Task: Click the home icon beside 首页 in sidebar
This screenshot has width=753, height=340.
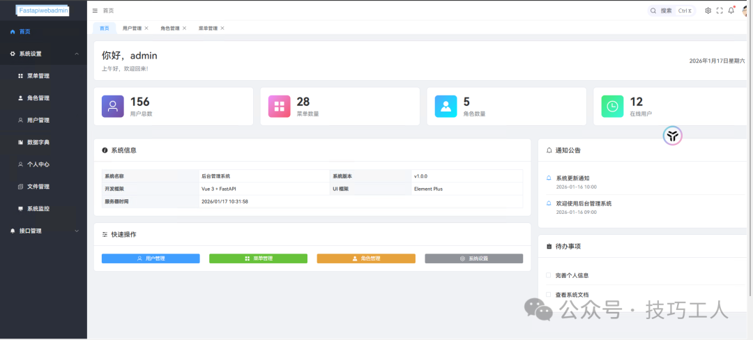Action: (x=13, y=31)
